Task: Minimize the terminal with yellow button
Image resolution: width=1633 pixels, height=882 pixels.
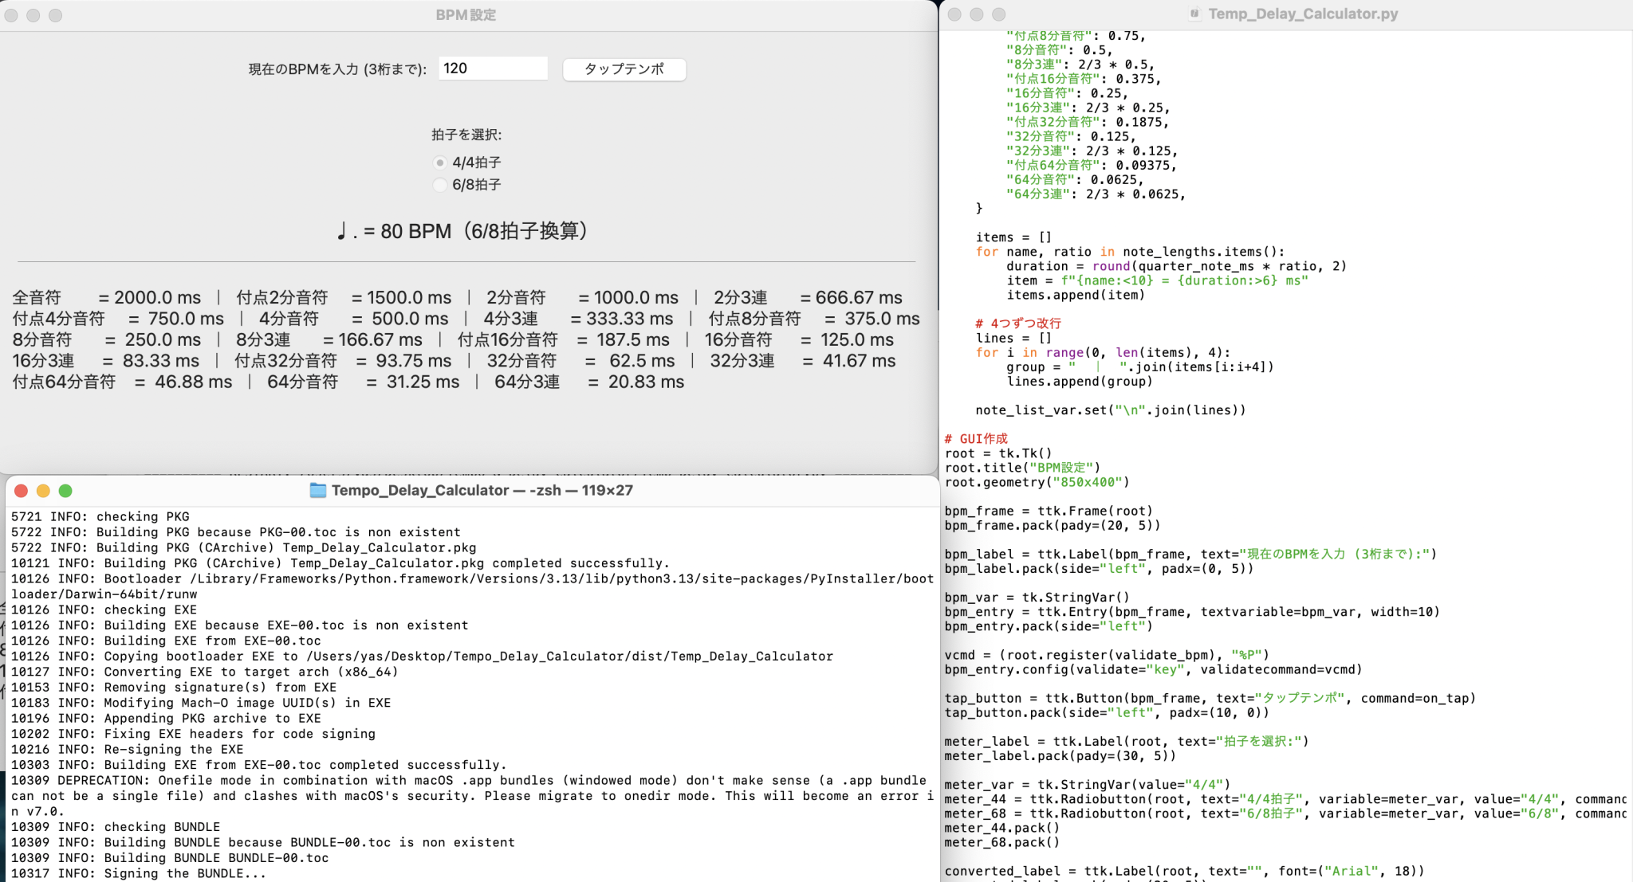Action: [x=43, y=491]
